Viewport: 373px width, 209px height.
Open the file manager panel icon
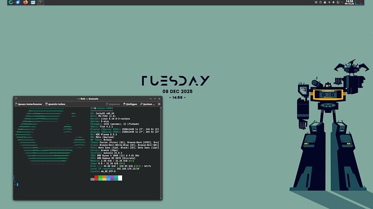pos(33,2)
